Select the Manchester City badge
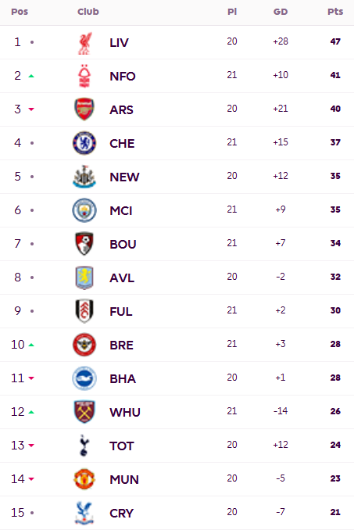 [x=84, y=210]
